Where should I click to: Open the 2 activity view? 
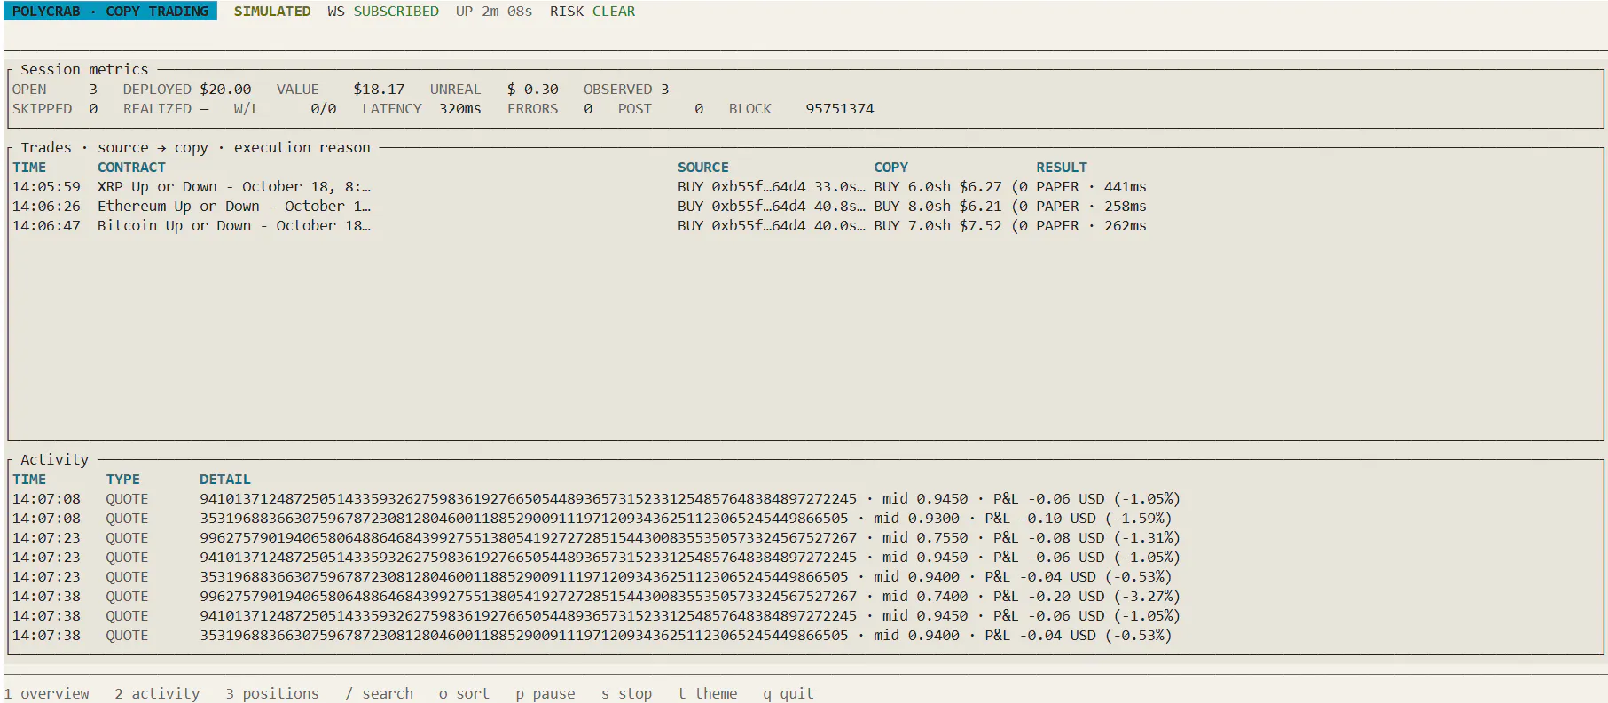coord(157,693)
